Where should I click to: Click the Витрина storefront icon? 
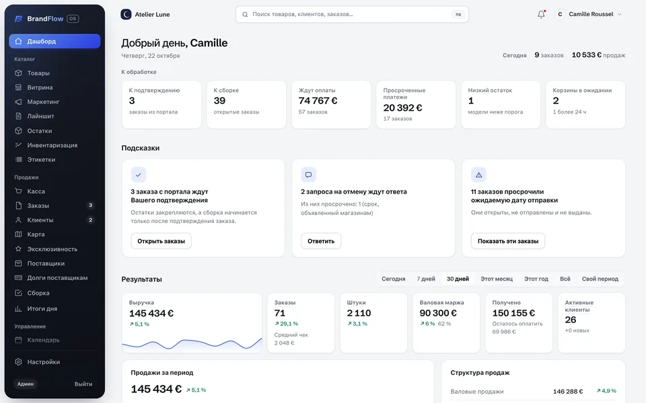(x=18, y=87)
